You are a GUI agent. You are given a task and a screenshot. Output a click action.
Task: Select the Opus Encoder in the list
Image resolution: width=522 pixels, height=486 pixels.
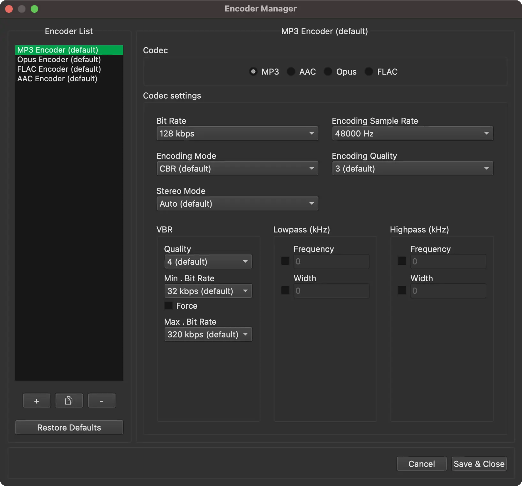coord(59,59)
